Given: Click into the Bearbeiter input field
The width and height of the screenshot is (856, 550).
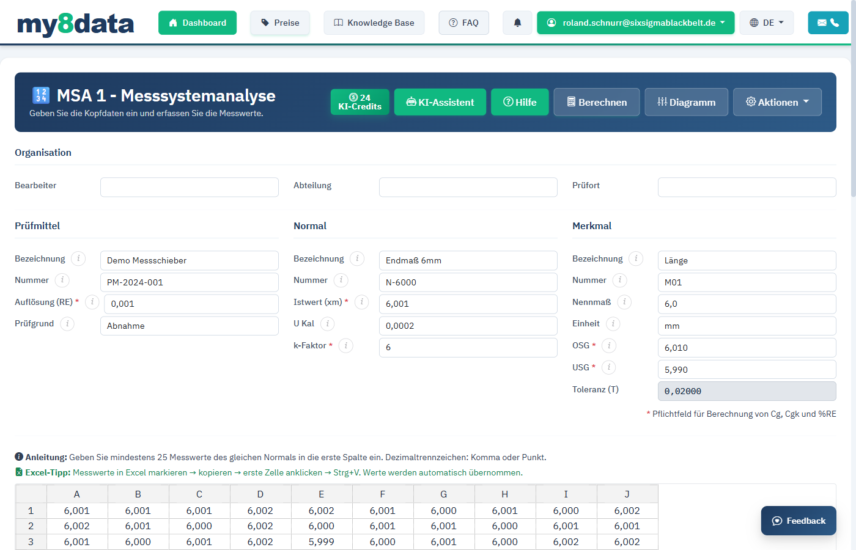Looking at the screenshot, I should click(x=190, y=187).
